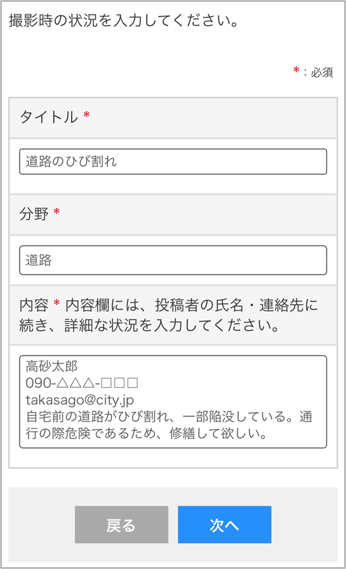Focus the 内容 text area

click(173, 401)
